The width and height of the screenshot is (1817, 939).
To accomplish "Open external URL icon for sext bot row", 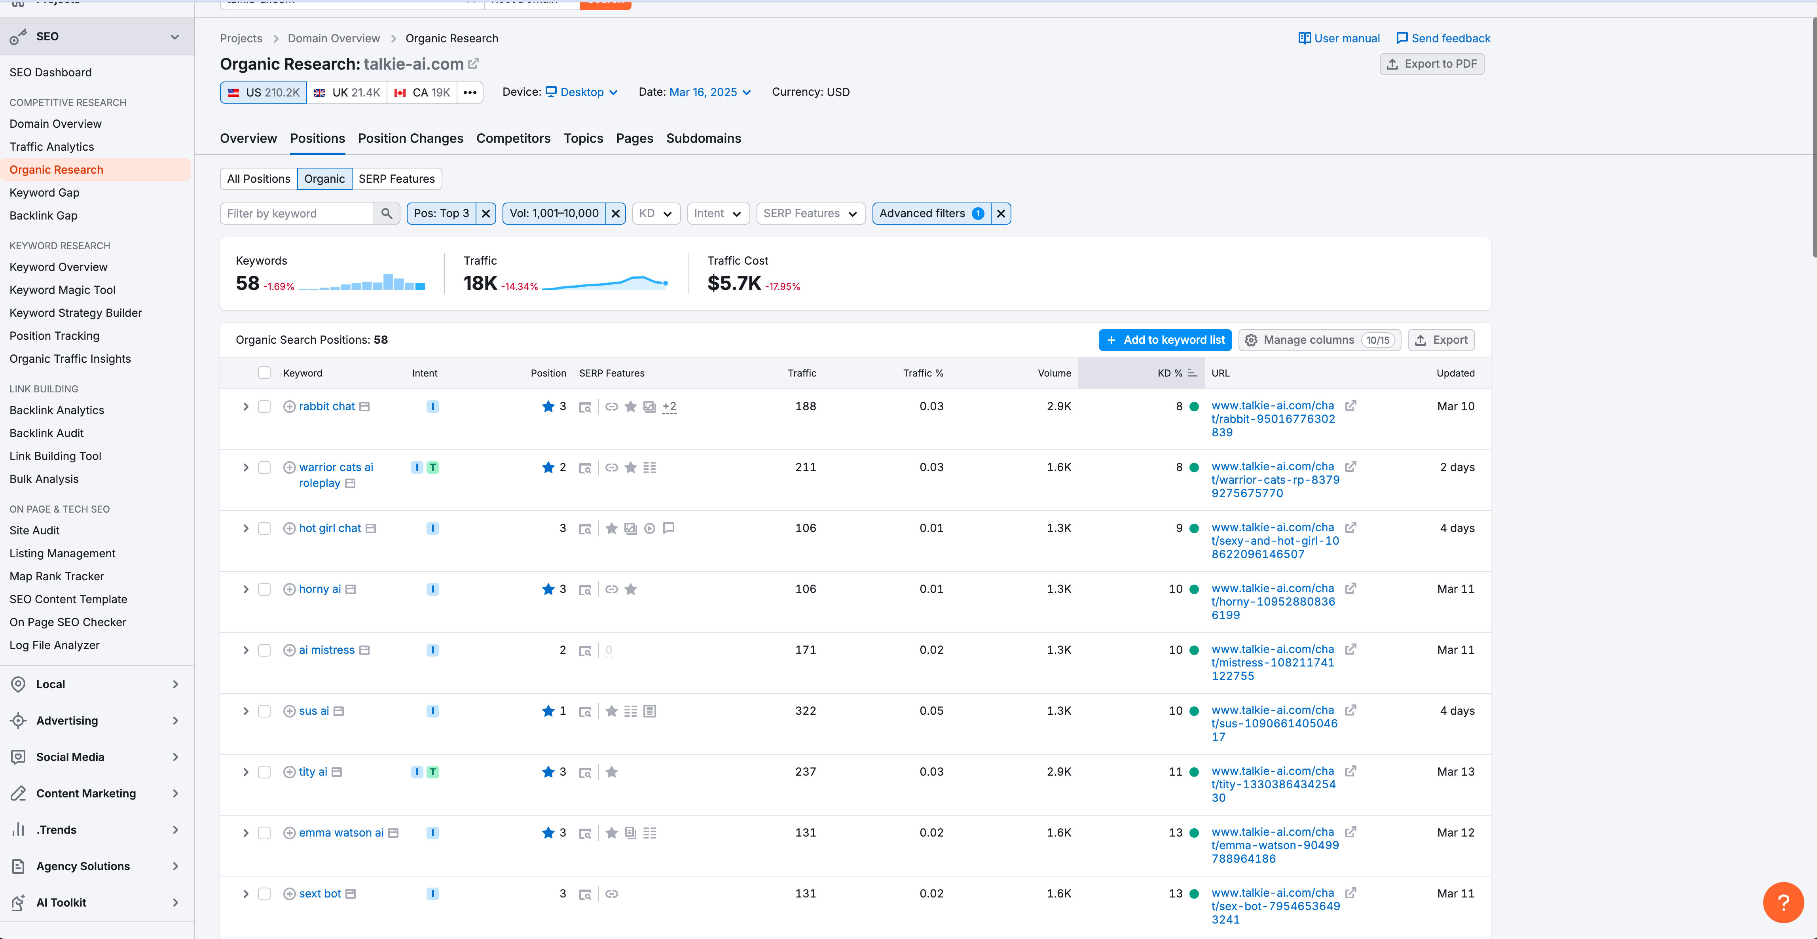I will tap(1351, 892).
